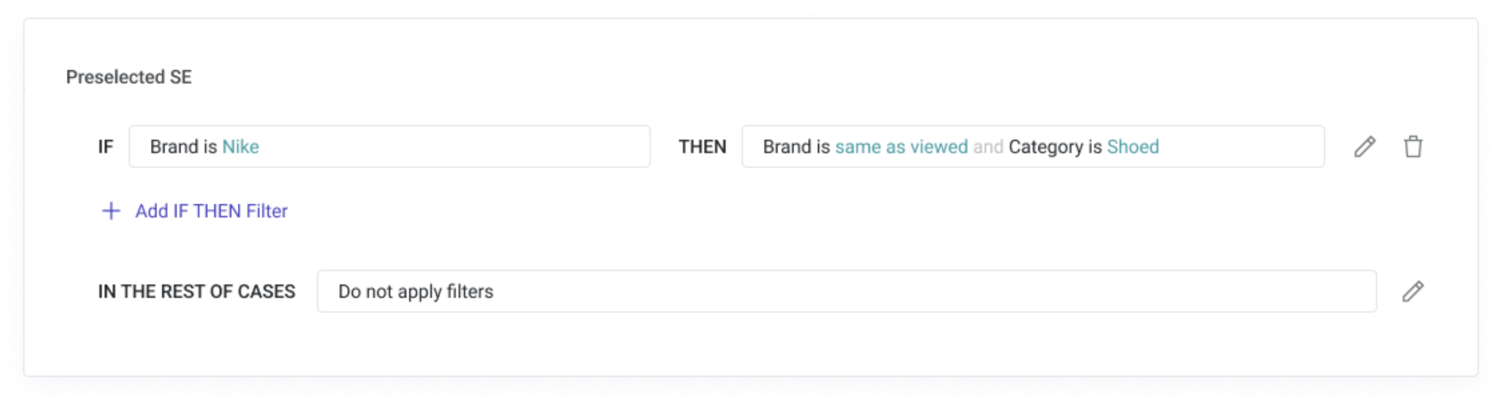Click the IN THE REST OF CASES label
The width and height of the screenshot is (1509, 398).
click(196, 291)
